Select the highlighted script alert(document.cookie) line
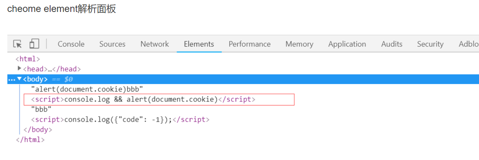This screenshot has width=479, height=160. coord(159,100)
